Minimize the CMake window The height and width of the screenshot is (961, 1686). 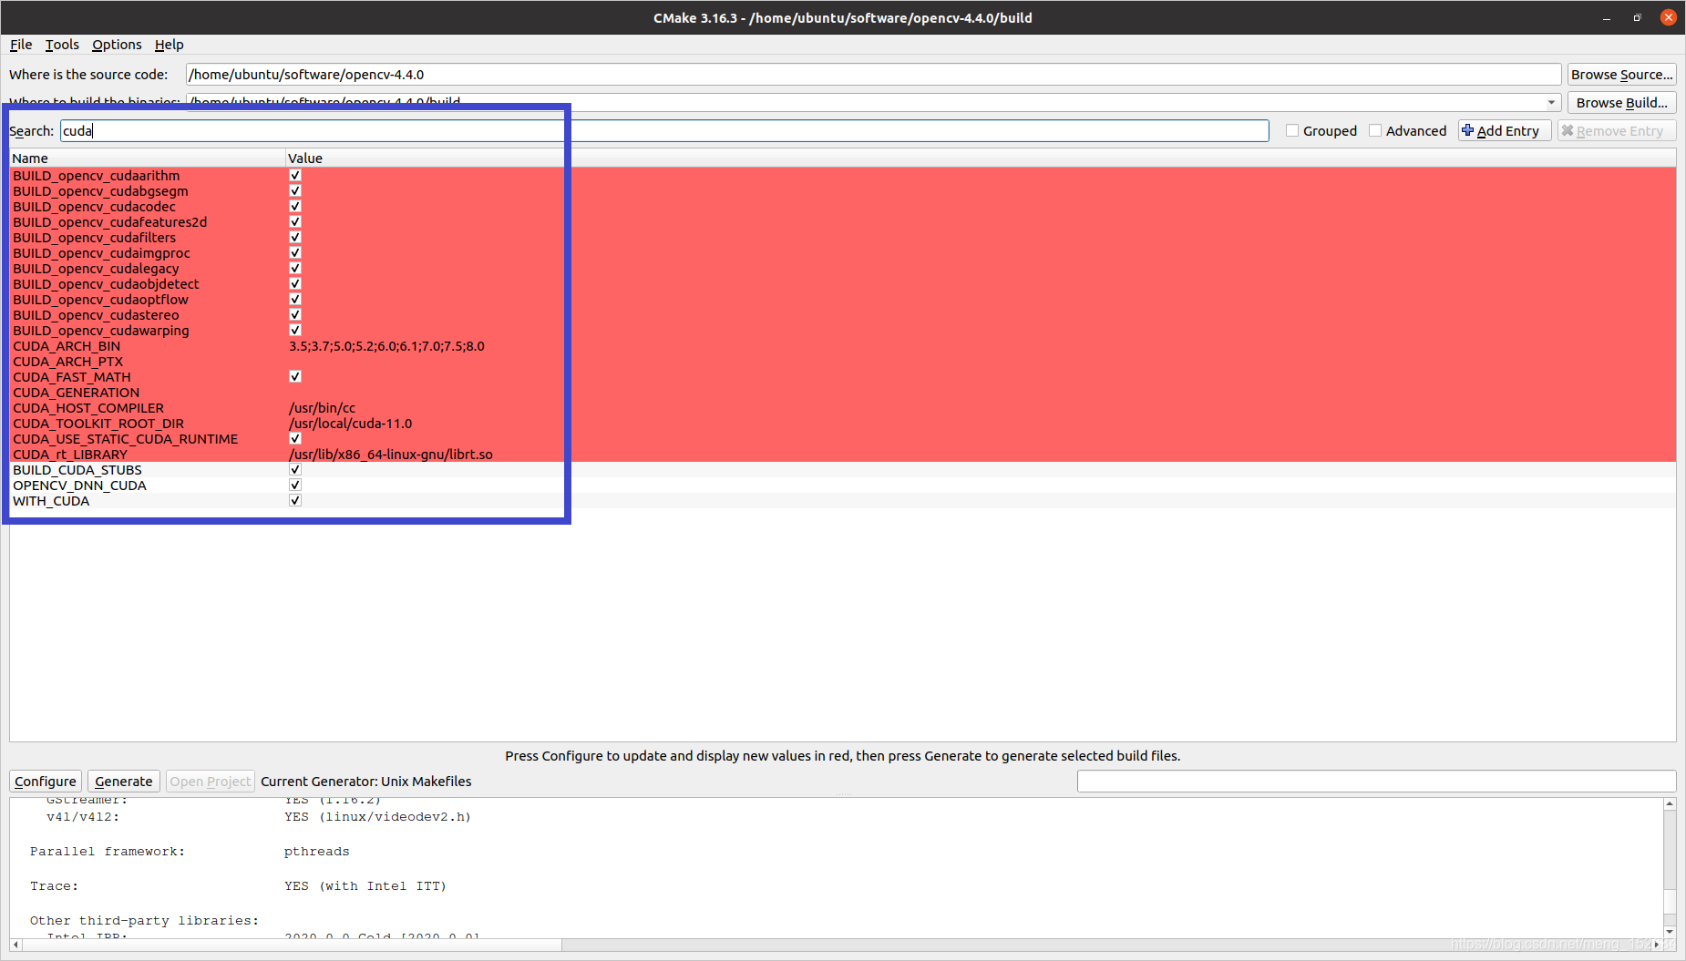point(1607,18)
